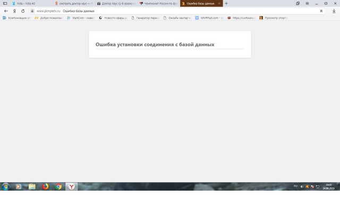
Task: Open 'WMRFast.com' bookmark
Action: tap(209, 18)
